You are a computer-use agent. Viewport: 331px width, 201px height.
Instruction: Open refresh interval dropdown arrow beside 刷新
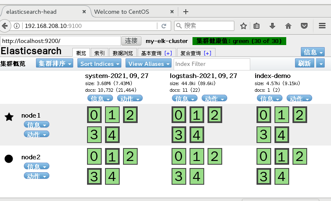pos(321,63)
